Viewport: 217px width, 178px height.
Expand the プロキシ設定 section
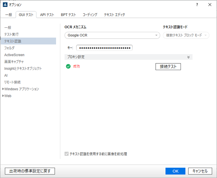188,57
